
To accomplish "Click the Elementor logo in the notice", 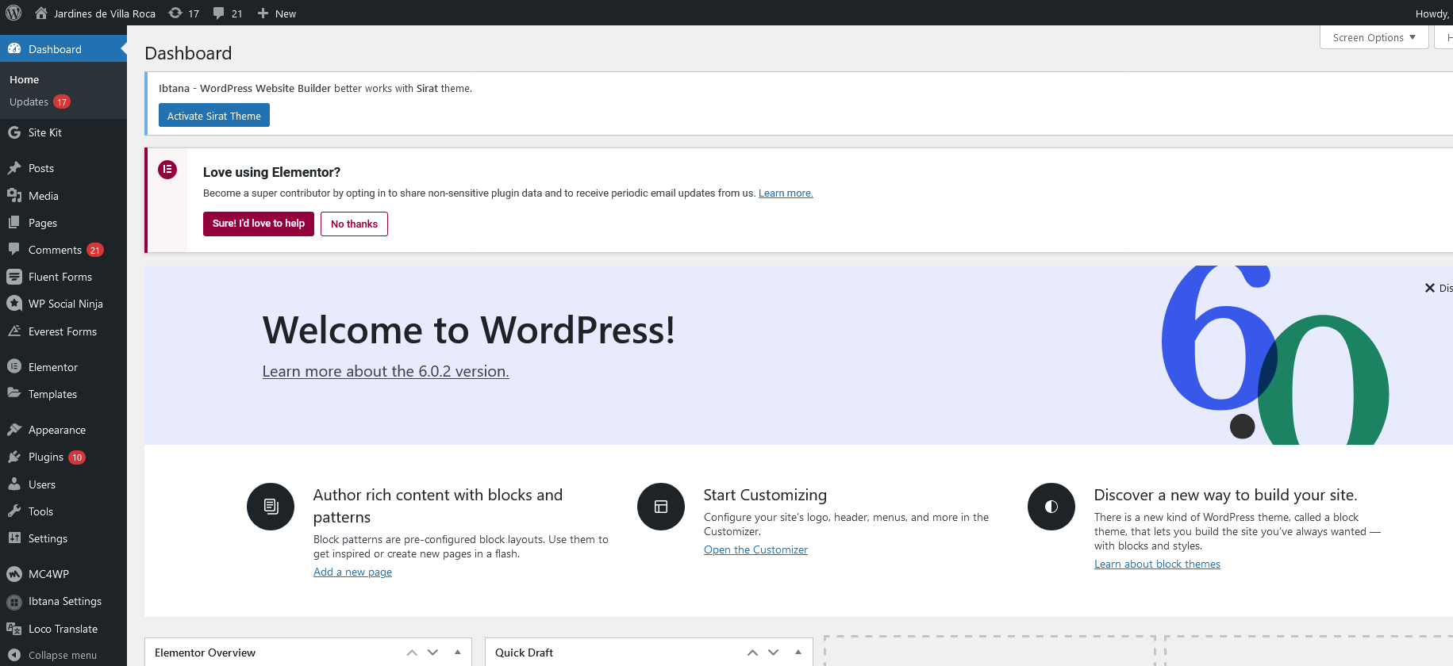I will coord(167,170).
